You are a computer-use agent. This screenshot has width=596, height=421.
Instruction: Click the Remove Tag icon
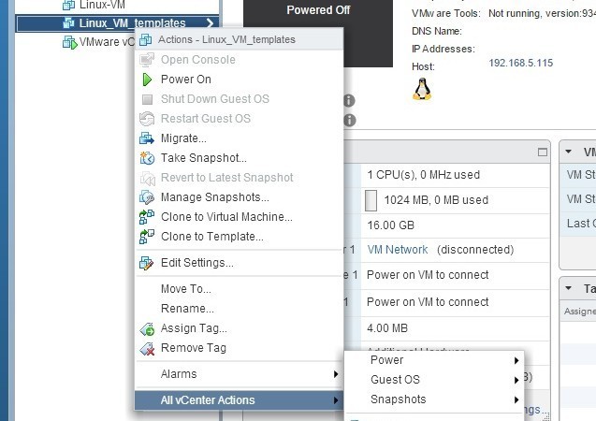147,348
